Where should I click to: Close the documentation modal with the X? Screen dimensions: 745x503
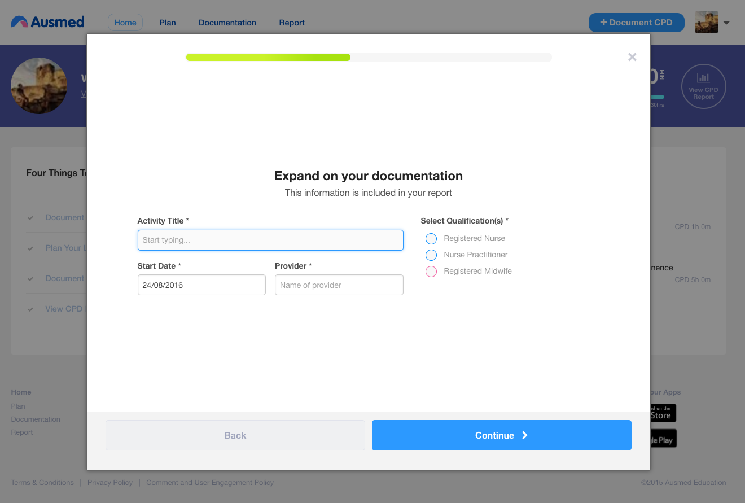pyautogui.click(x=632, y=56)
